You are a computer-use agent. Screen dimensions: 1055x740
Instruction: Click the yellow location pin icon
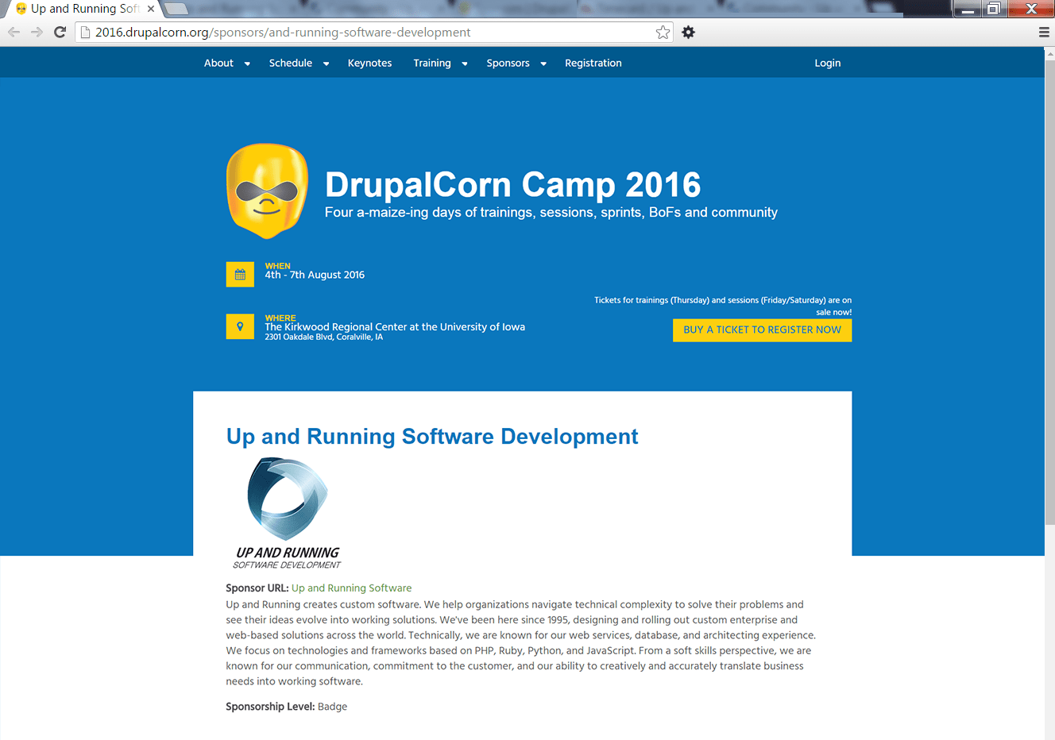coord(240,326)
